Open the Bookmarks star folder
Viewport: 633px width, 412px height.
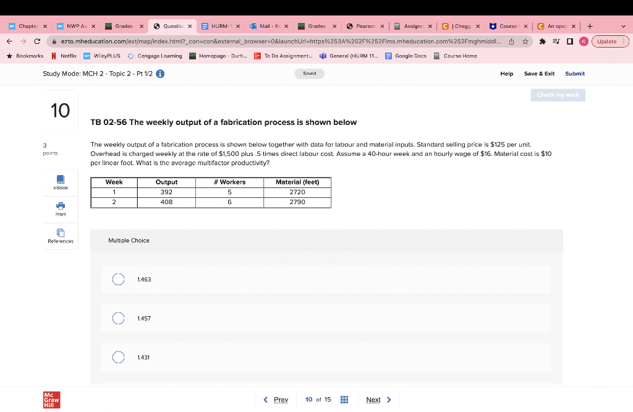(25, 56)
